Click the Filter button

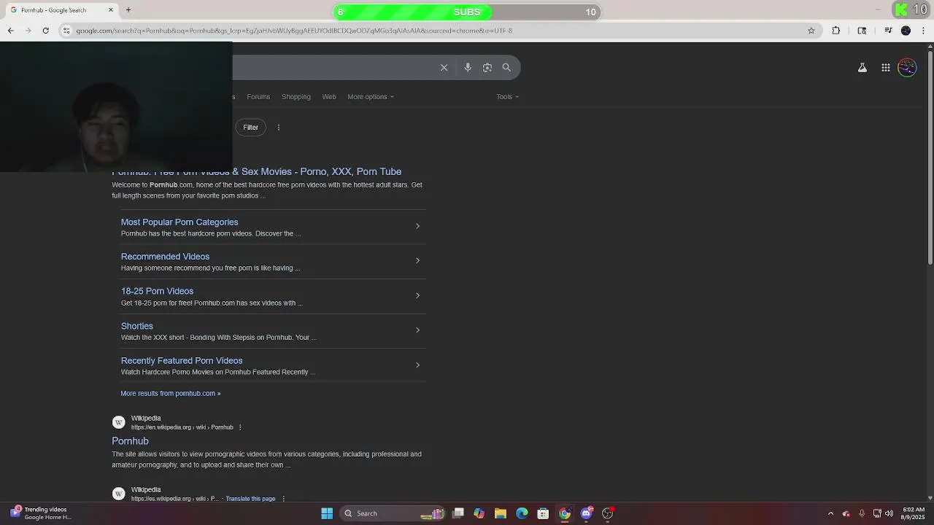[x=250, y=127]
